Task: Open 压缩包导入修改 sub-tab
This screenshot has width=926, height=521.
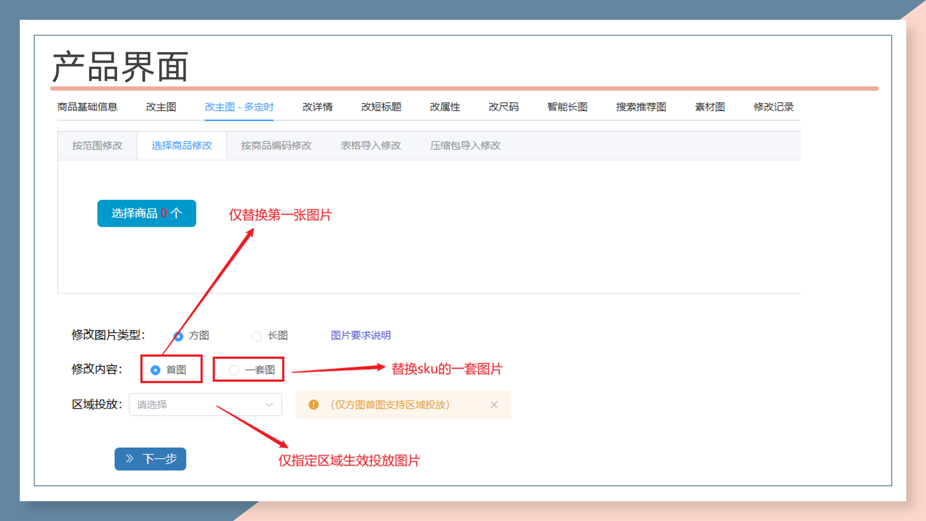Action: point(465,146)
